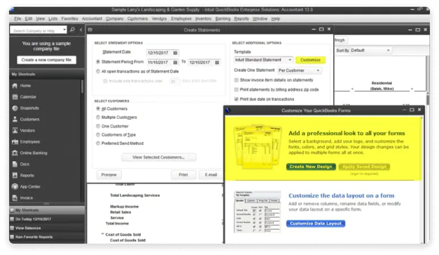Click the yellow Customize button
439x255 pixels.
click(x=310, y=60)
